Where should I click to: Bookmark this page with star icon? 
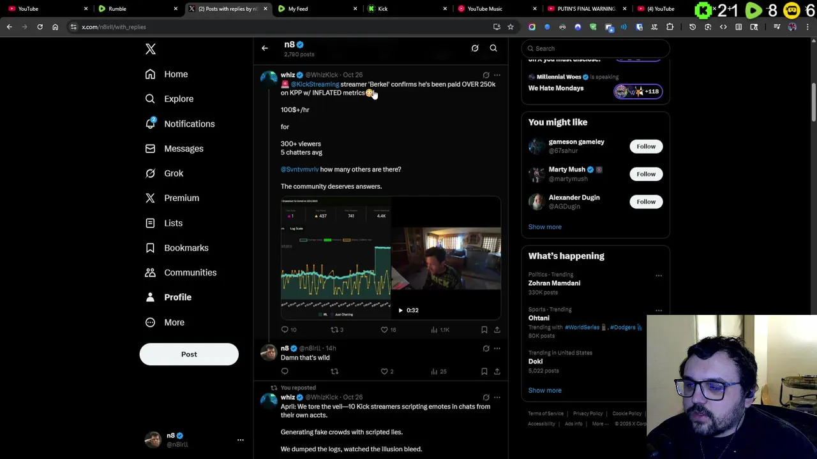(511, 27)
